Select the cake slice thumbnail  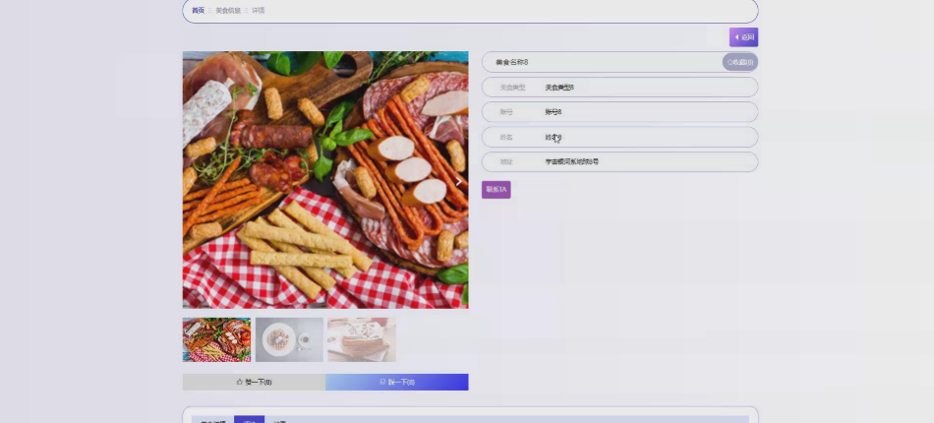pyautogui.click(x=362, y=339)
